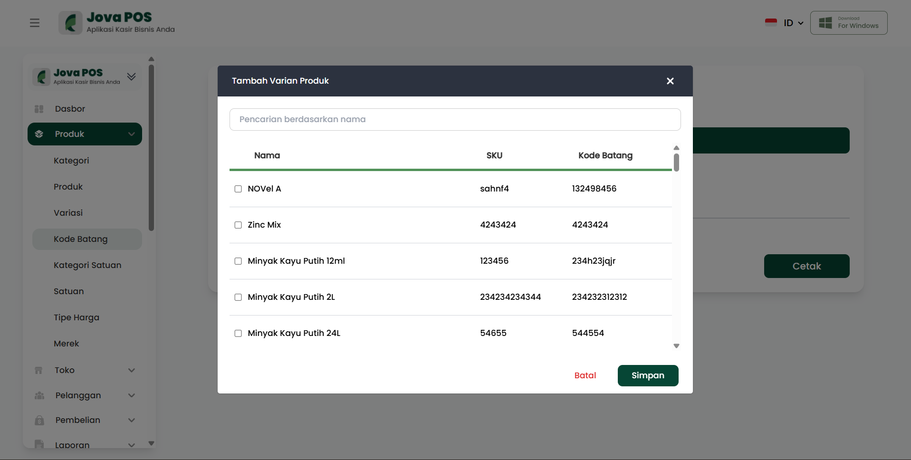Image resolution: width=911 pixels, height=460 pixels.
Task: Expand the Toko menu chevron
Action: (x=132, y=370)
